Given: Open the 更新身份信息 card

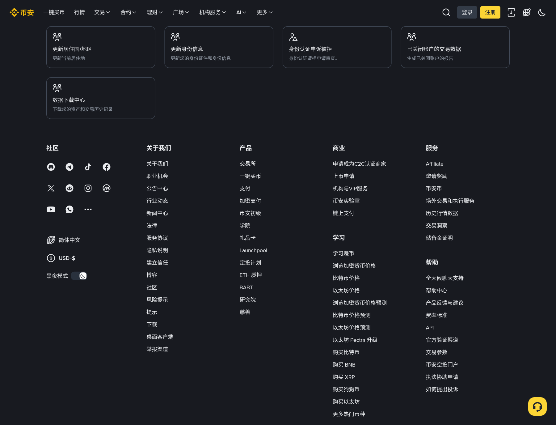Looking at the screenshot, I should coord(219,47).
